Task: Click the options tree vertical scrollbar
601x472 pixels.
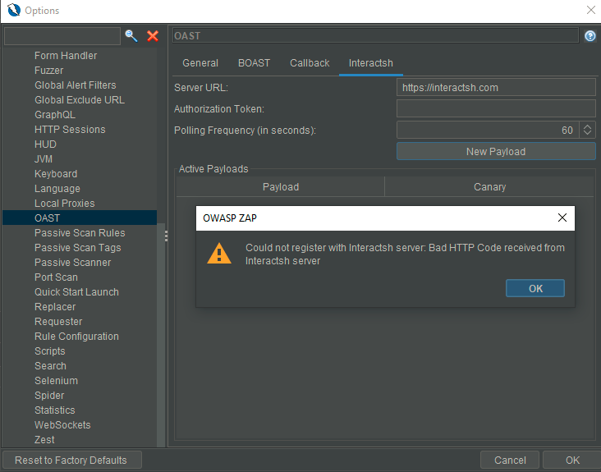Action: (x=161, y=335)
